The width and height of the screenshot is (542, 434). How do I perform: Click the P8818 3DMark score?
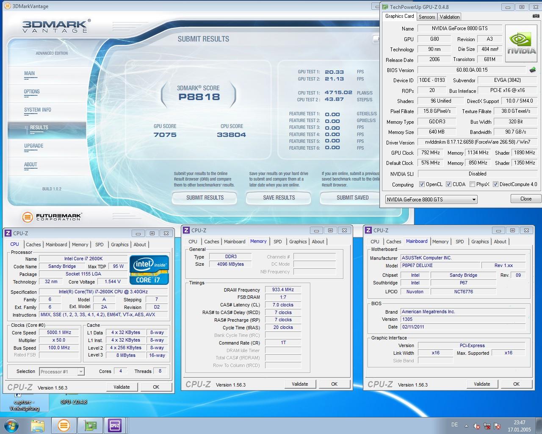point(199,97)
